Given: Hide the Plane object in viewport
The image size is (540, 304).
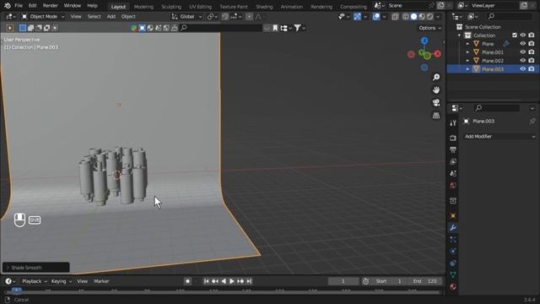Looking at the screenshot, I should point(523,44).
